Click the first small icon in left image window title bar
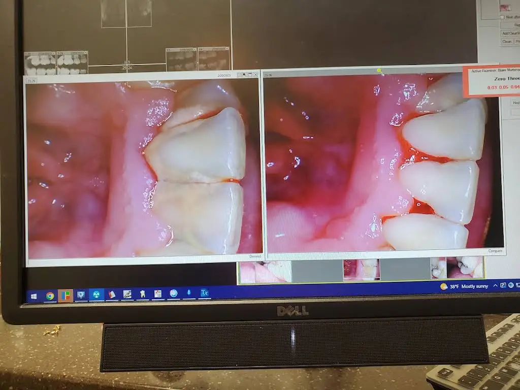The width and height of the screenshot is (520, 390). [x=239, y=75]
